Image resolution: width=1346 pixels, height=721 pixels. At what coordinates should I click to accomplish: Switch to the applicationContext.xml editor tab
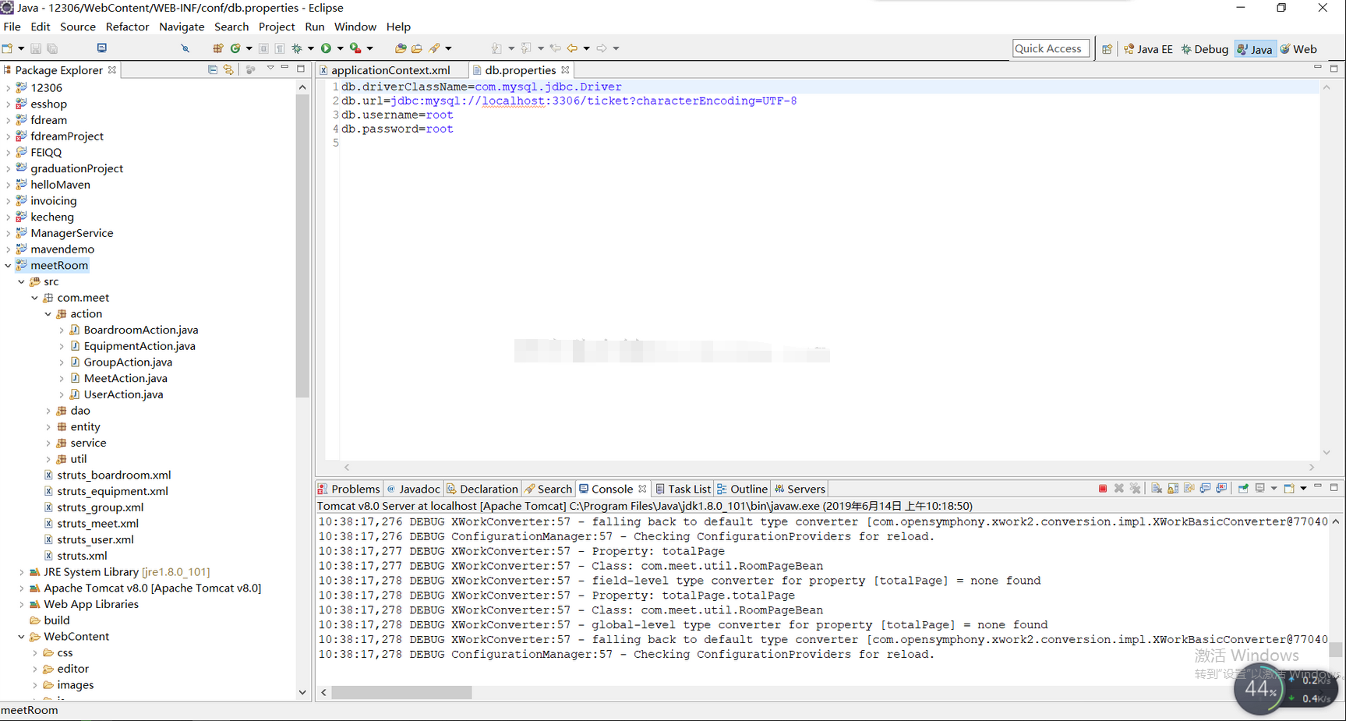click(x=390, y=70)
